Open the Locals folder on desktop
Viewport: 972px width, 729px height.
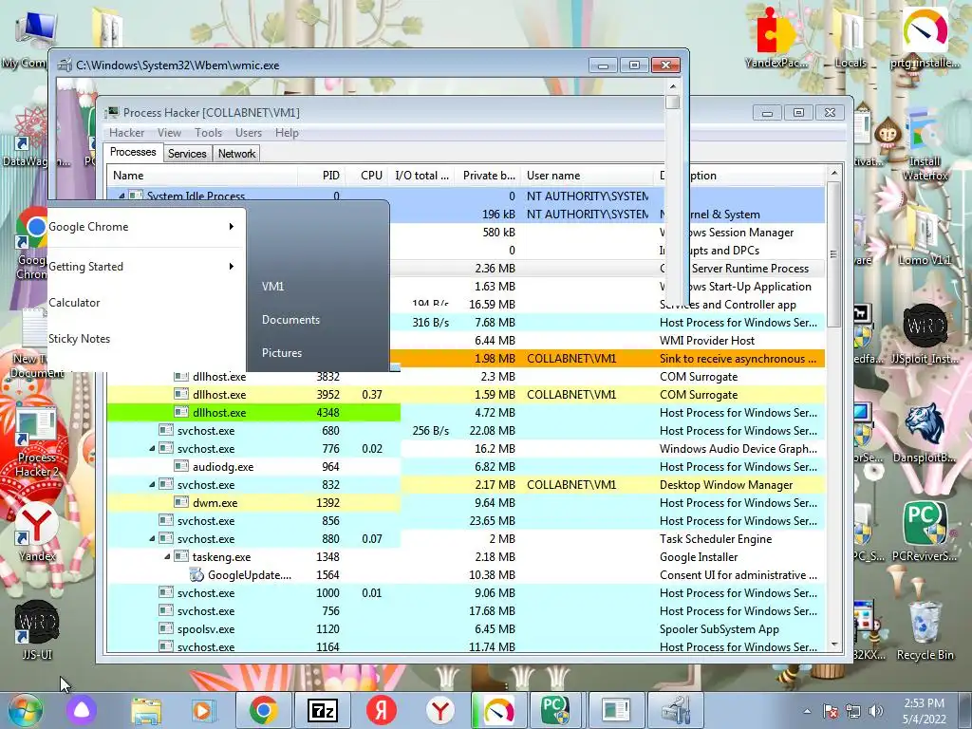pos(850,37)
